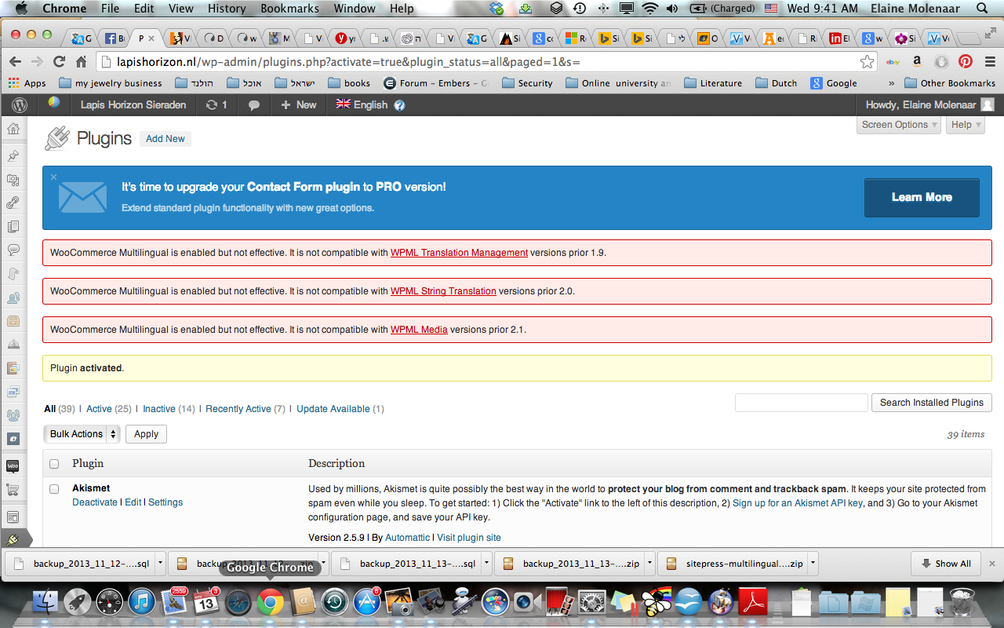Filter plugins by Update Available (1)

coord(340,409)
